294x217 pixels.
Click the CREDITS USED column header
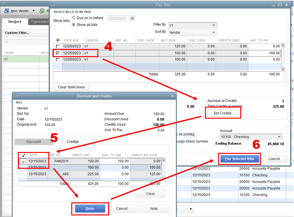click(228, 40)
